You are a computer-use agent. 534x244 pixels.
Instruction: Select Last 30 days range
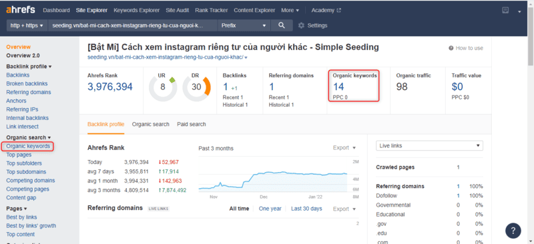point(306,209)
